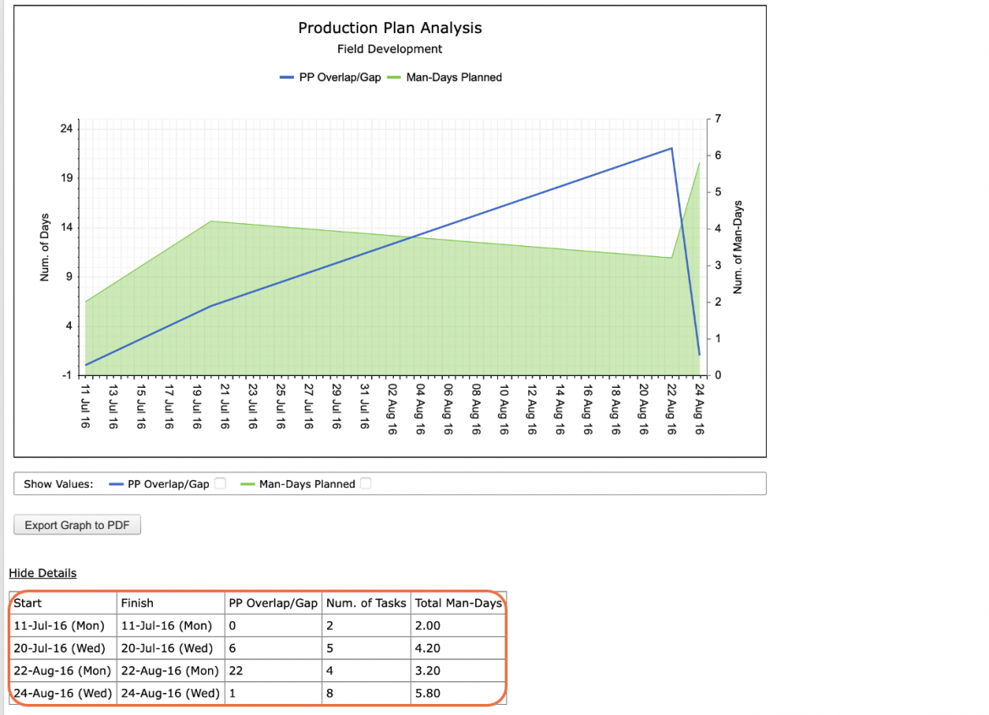This screenshot has height=715, width=989.
Task: Click Man-Days Planned legend label above chart
Action: tap(454, 78)
